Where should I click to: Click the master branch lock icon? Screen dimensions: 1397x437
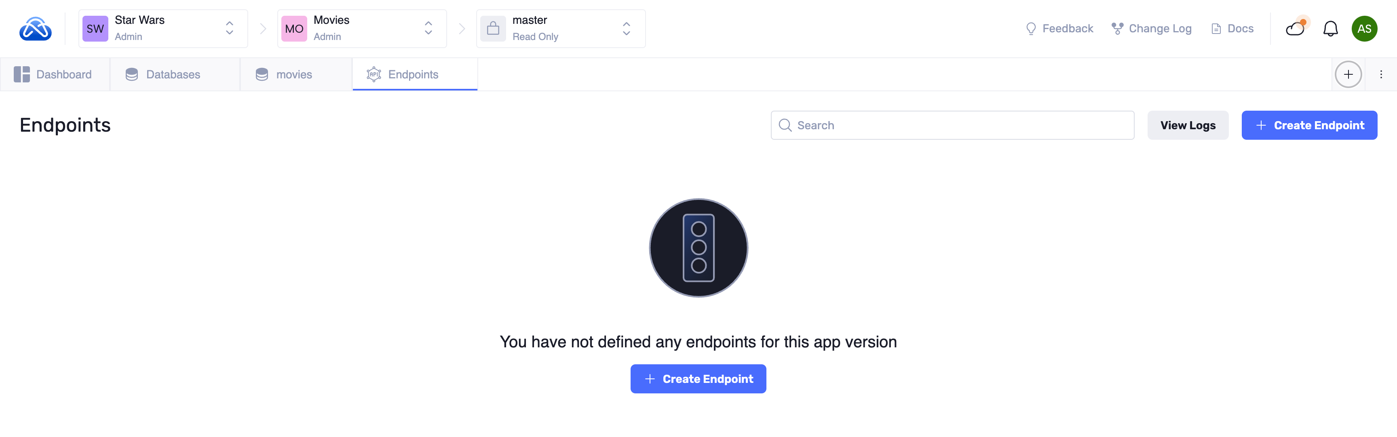[493, 29]
